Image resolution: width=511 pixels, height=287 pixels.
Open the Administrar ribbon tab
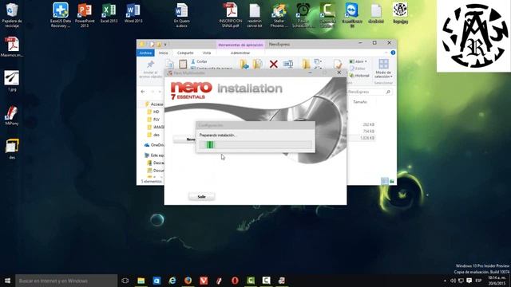pyautogui.click(x=240, y=53)
